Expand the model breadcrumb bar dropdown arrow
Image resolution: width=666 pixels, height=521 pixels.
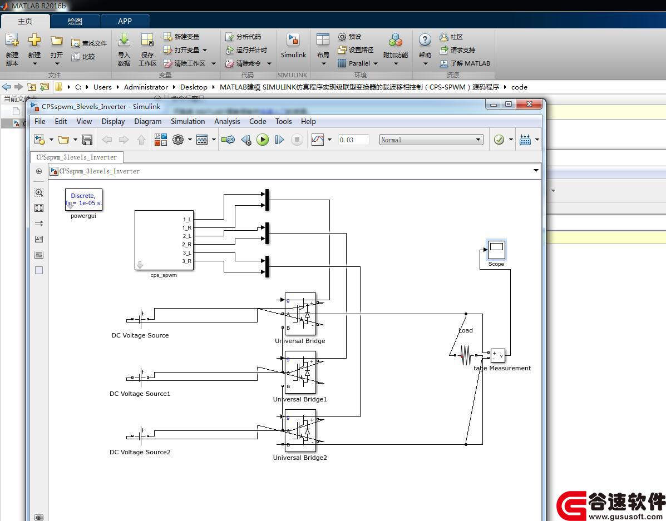coord(536,171)
